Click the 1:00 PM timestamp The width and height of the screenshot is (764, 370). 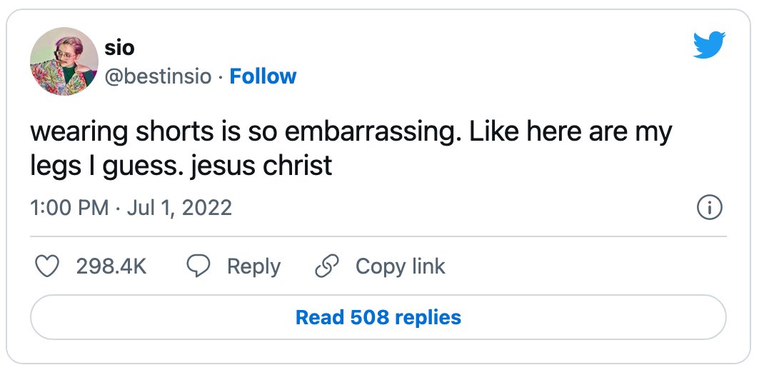coord(69,208)
